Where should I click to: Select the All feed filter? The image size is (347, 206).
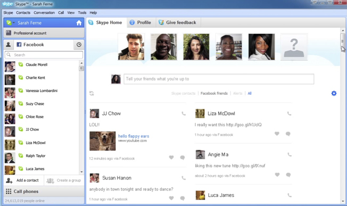pos(250,93)
